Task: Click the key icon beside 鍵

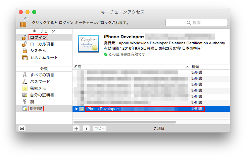Action: pyautogui.click(x=24, y=102)
